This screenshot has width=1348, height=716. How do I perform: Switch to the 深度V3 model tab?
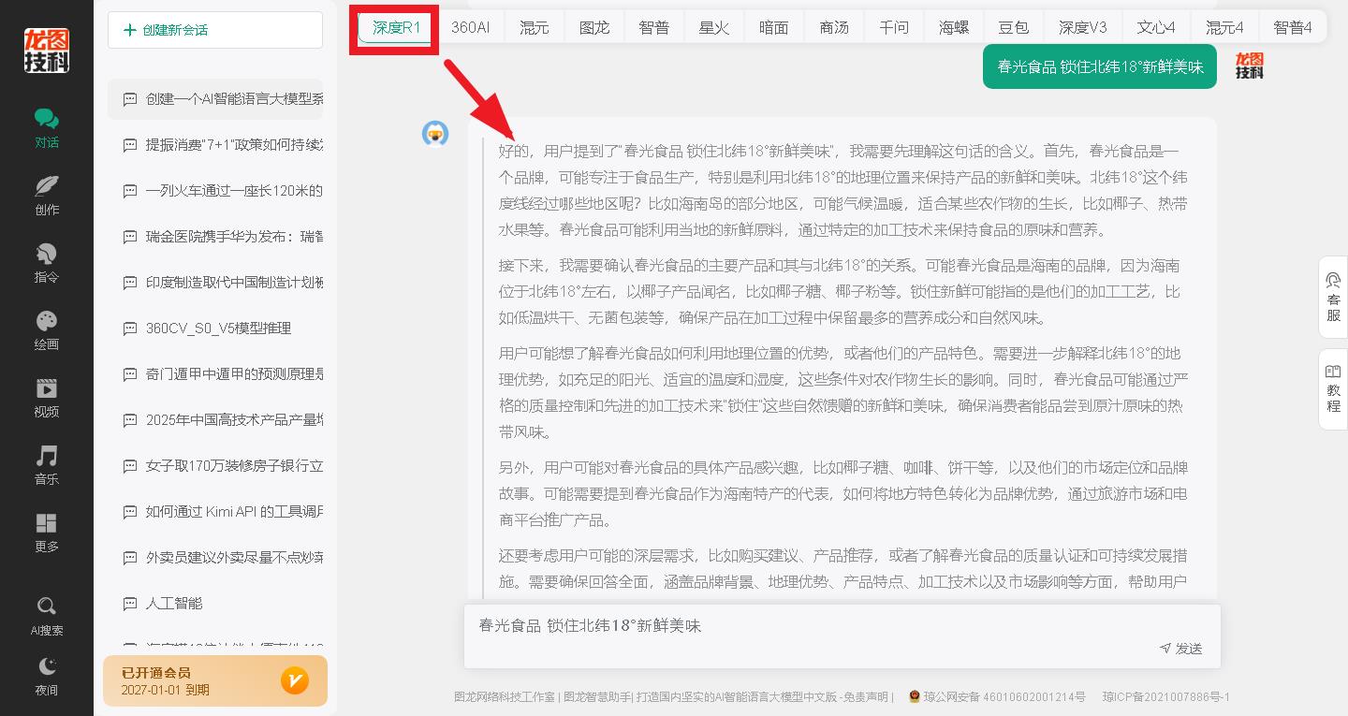[1083, 27]
